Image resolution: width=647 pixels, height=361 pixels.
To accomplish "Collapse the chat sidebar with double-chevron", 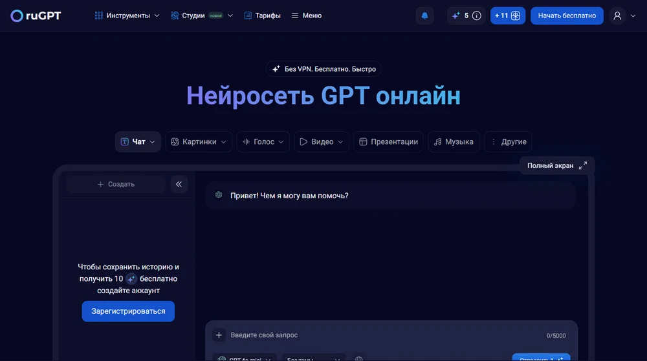I will (x=179, y=184).
